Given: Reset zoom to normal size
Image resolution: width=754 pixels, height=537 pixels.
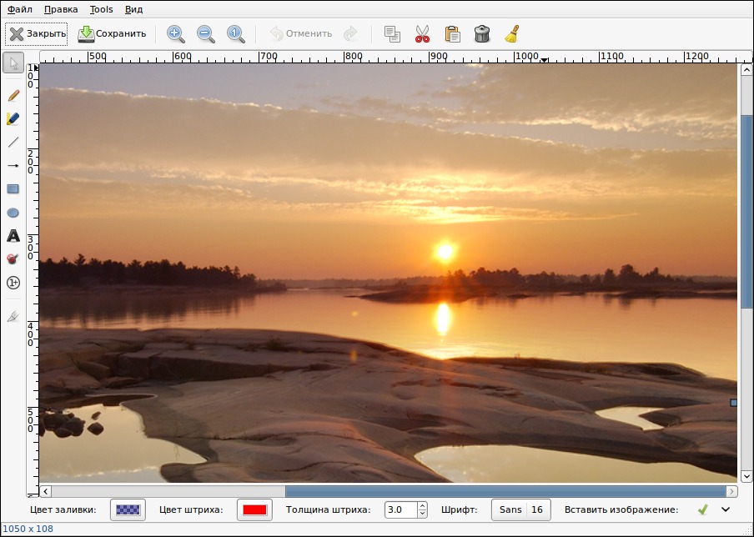Looking at the screenshot, I should 235,33.
